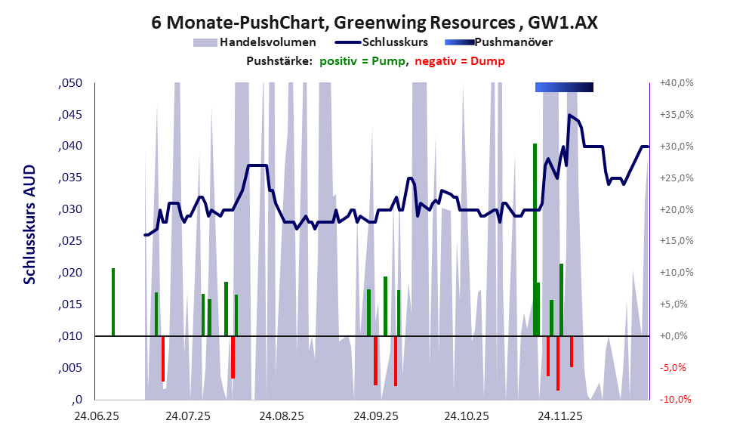Click the 'Pushstärke:' label
This screenshot has width=749, height=448.
[x=279, y=61]
